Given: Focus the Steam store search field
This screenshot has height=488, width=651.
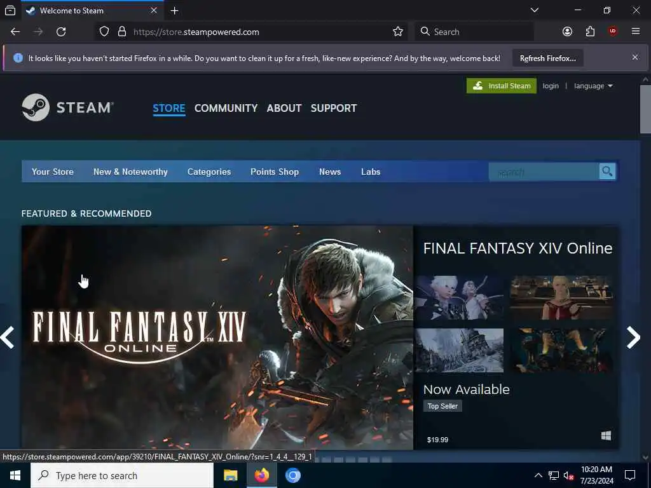Looking at the screenshot, I should click(544, 172).
